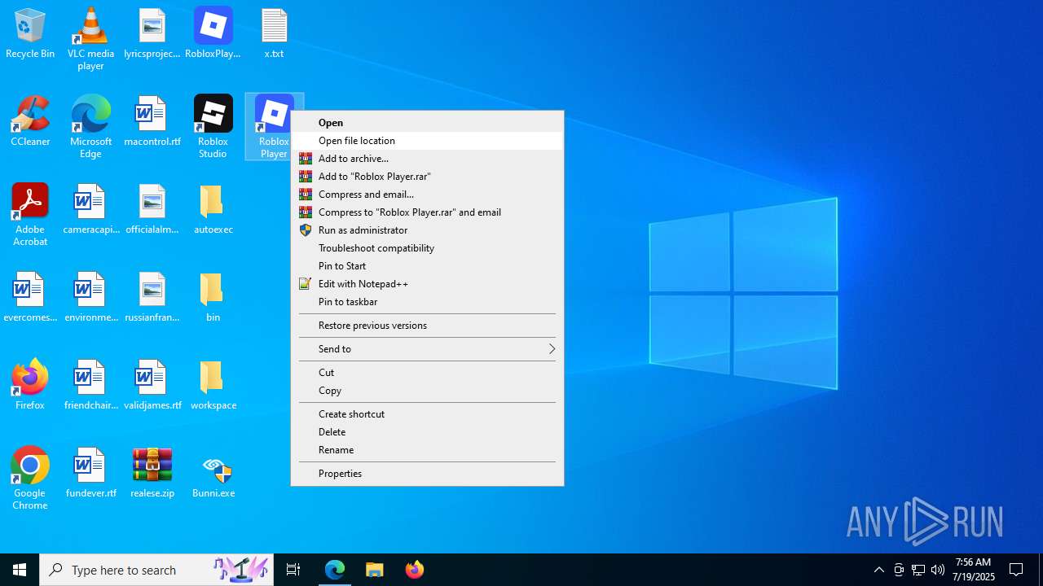This screenshot has width=1043, height=586.
Task: Select the lyricsproject file icon
Action: tap(152, 33)
